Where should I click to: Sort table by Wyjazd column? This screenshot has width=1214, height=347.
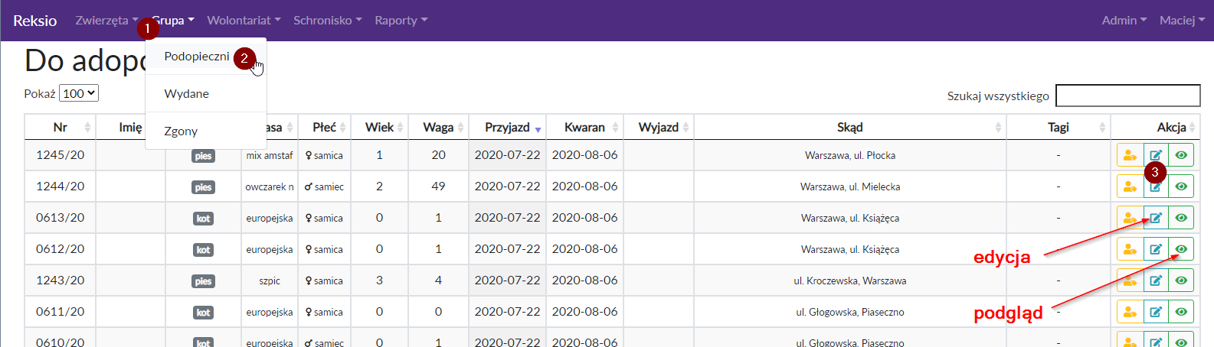pos(659,127)
